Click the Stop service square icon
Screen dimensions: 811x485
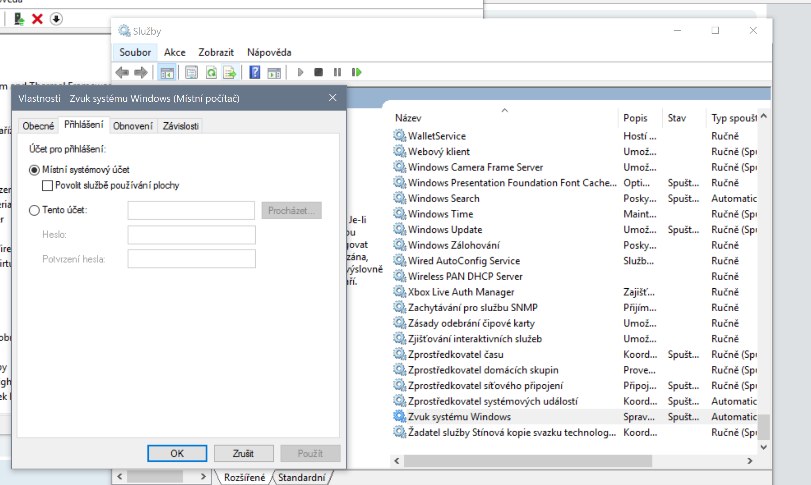[x=319, y=73]
